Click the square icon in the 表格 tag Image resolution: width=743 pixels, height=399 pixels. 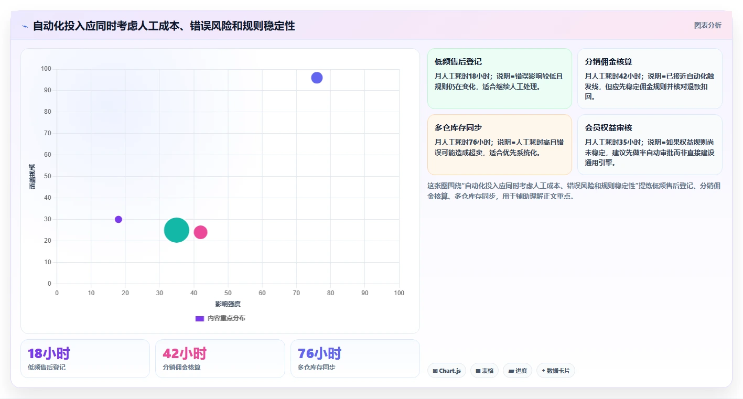(x=478, y=371)
